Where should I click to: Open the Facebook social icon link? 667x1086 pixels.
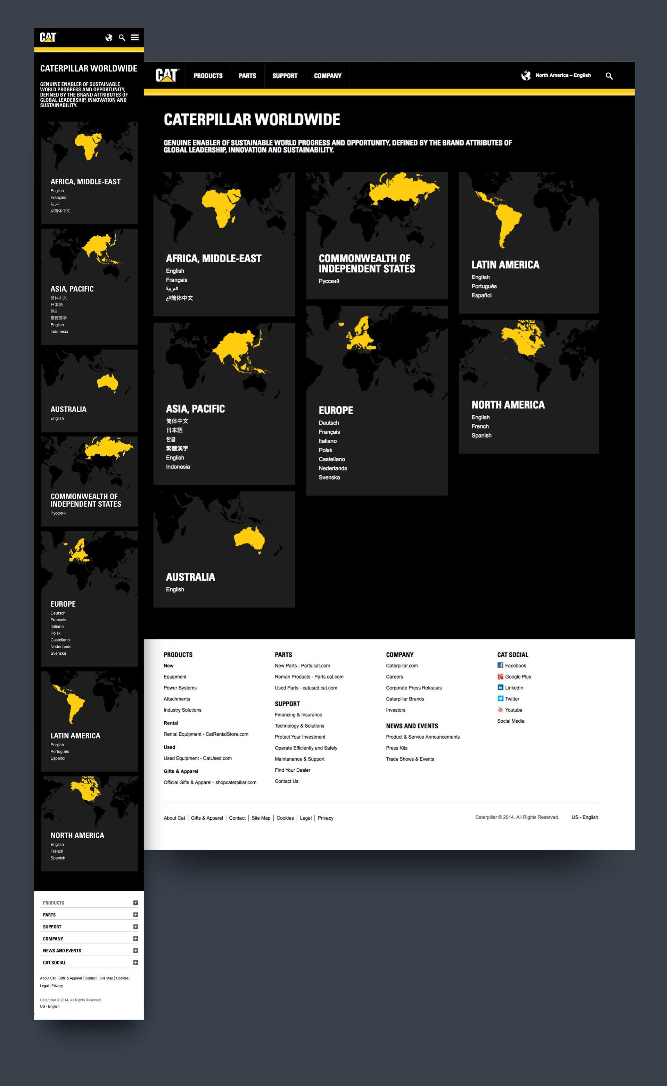point(500,665)
